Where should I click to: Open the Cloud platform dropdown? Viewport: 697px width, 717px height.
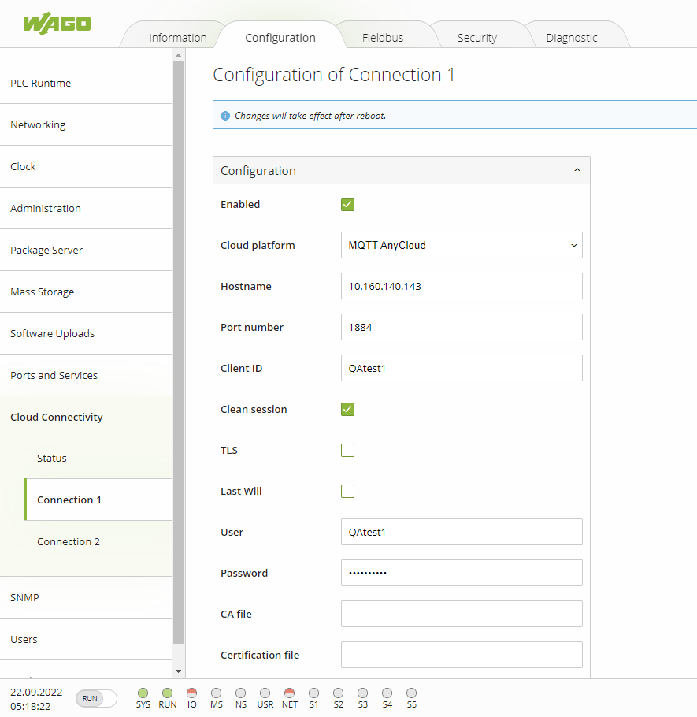pyautogui.click(x=462, y=245)
